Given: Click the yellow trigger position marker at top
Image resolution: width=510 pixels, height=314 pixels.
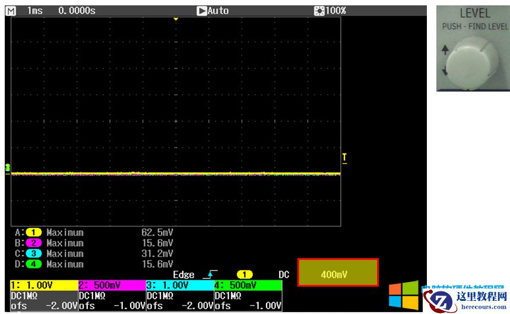Looking at the screenshot, I should tap(175, 20).
